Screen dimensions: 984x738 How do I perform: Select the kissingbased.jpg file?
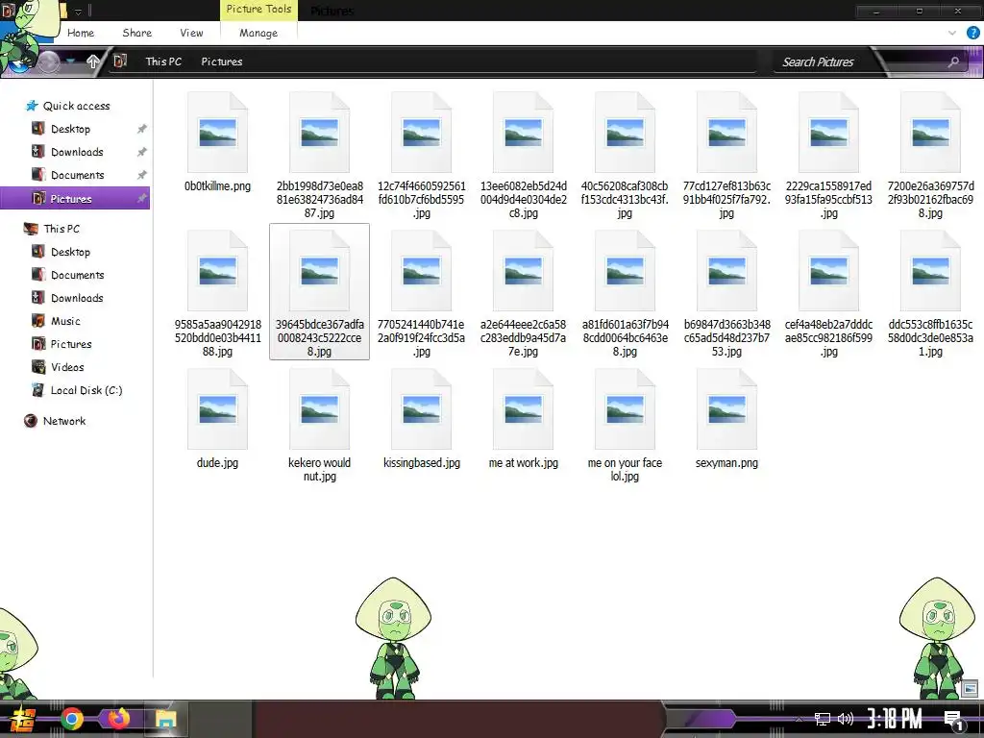421,419
